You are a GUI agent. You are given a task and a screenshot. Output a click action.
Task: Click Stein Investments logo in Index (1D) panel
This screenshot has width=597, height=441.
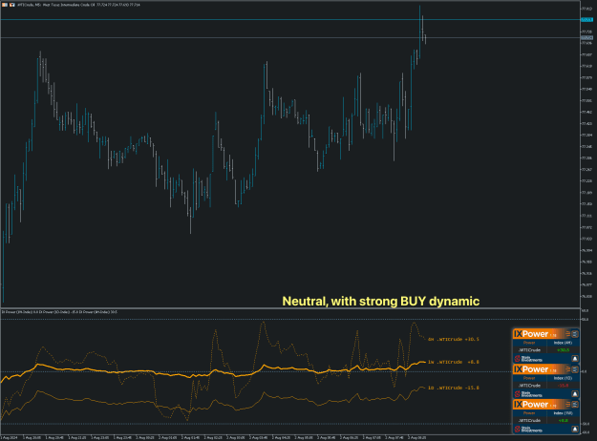coord(528,394)
